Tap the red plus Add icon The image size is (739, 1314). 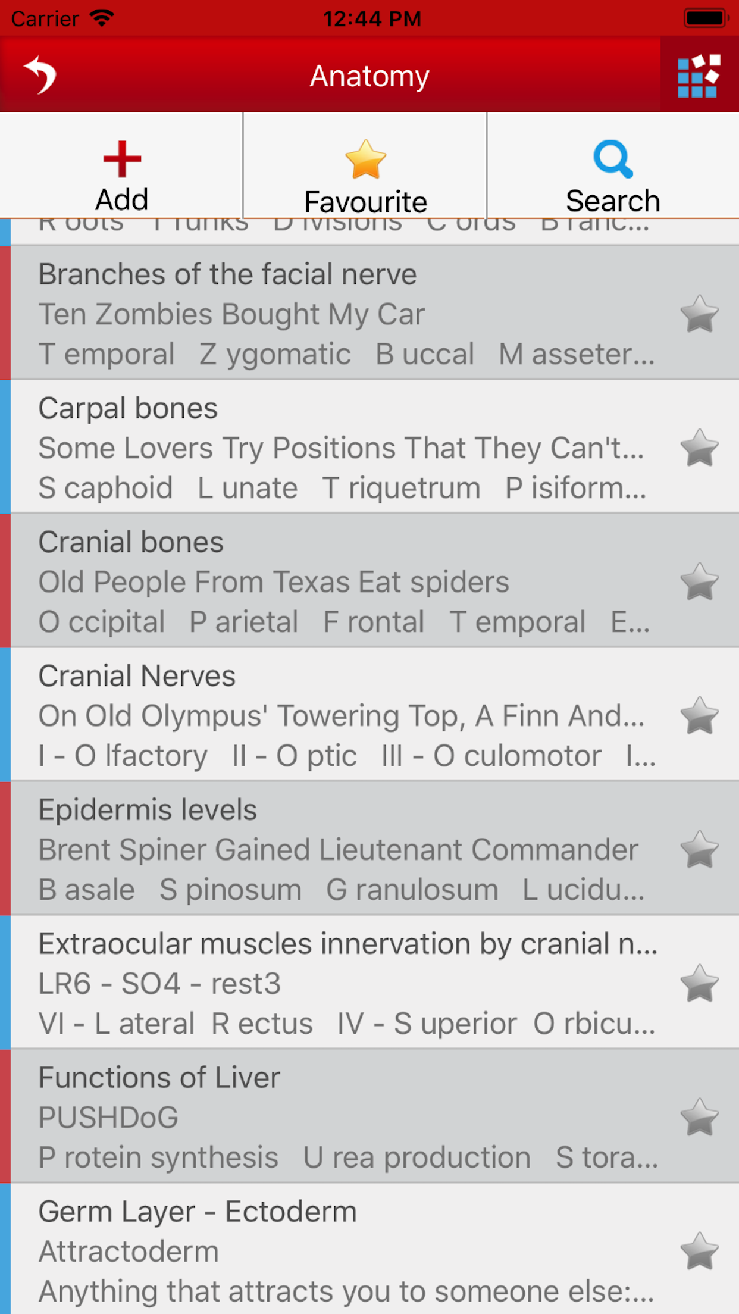[x=122, y=159]
